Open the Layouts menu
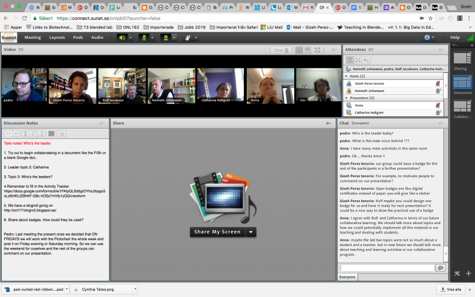Viewport: 475px width, 297px height. [x=57, y=37]
